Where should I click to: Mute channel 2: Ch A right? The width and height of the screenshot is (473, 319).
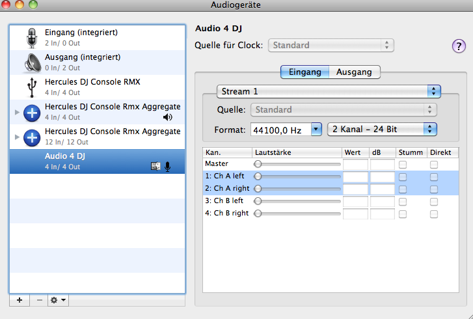pyautogui.click(x=403, y=189)
